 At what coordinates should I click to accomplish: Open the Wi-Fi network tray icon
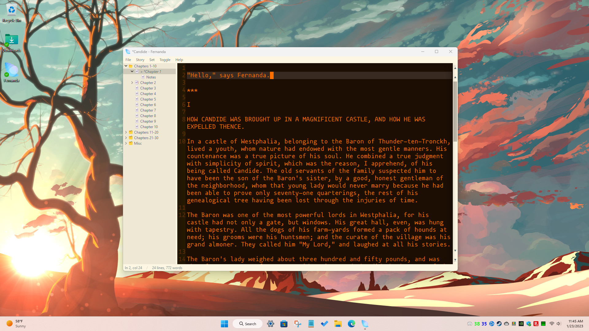(x=552, y=324)
